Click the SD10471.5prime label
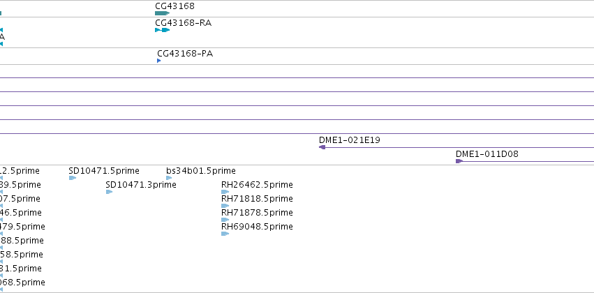 104,171
